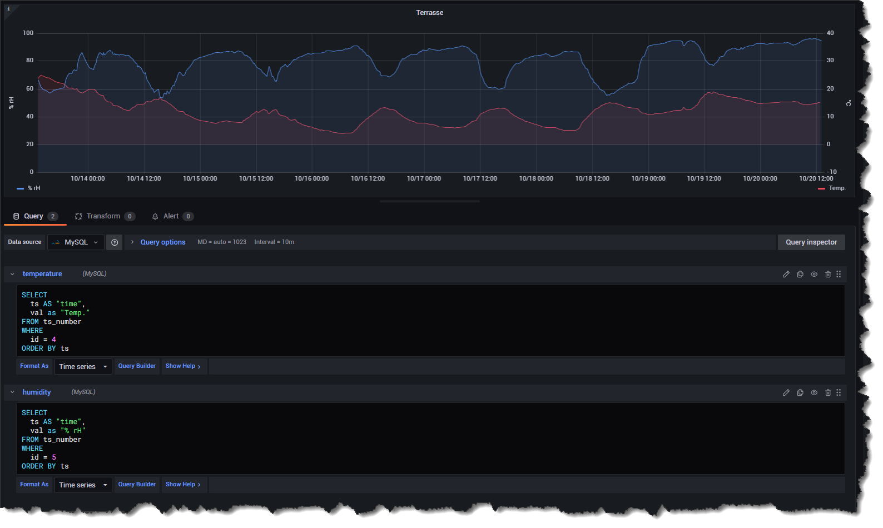Click the Transform tab icon

[x=78, y=216]
